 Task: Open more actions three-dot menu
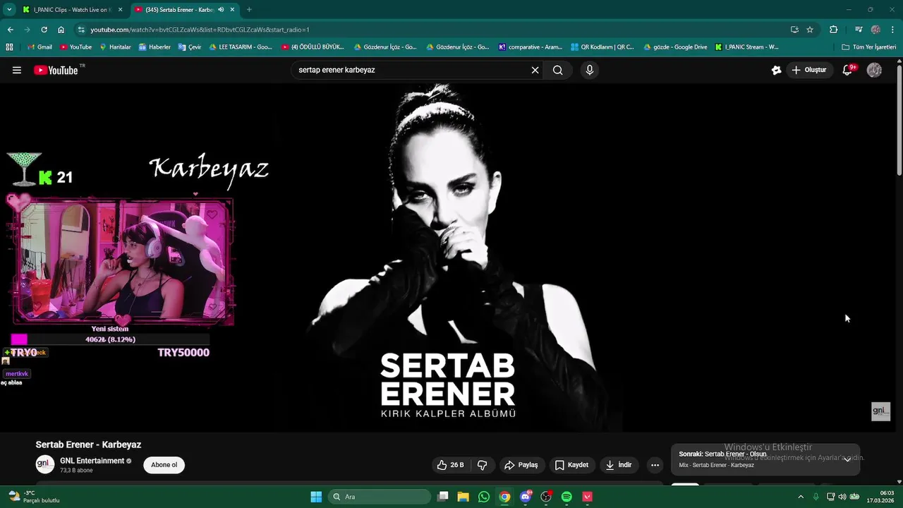pos(655,465)
